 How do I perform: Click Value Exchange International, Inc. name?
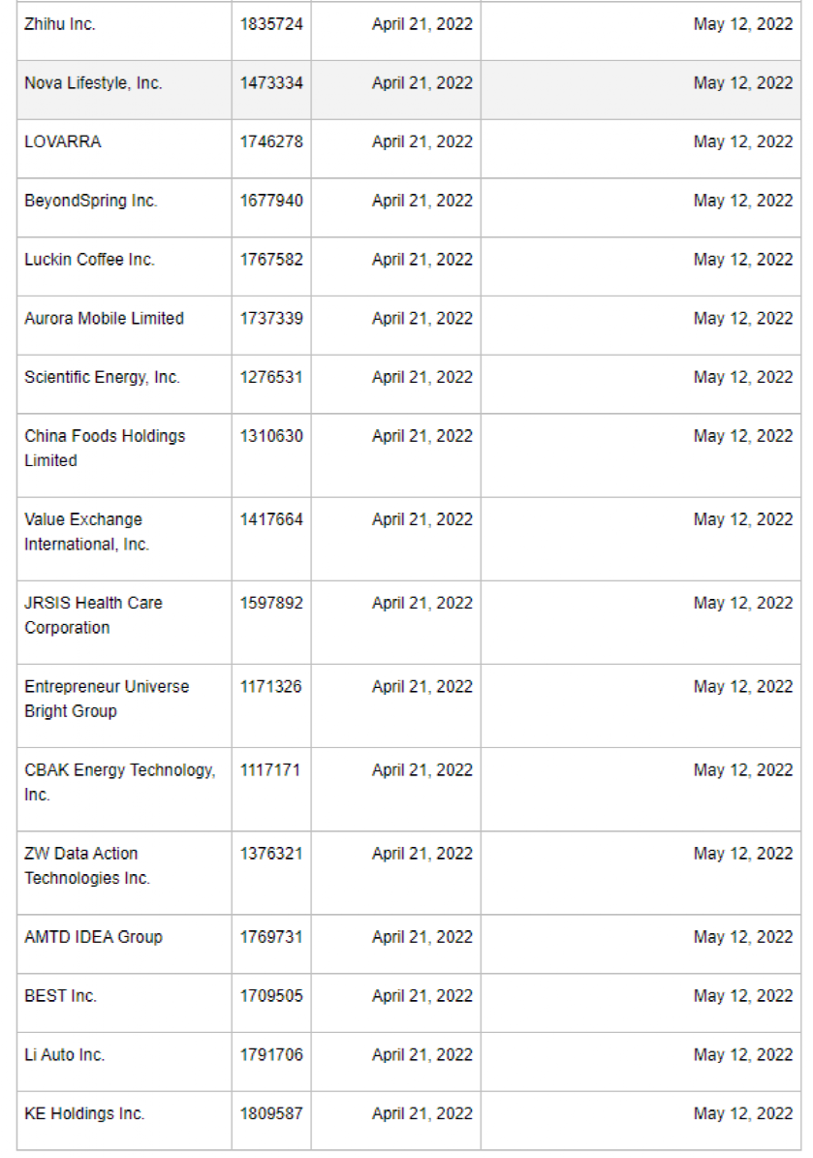click(87, 531)
